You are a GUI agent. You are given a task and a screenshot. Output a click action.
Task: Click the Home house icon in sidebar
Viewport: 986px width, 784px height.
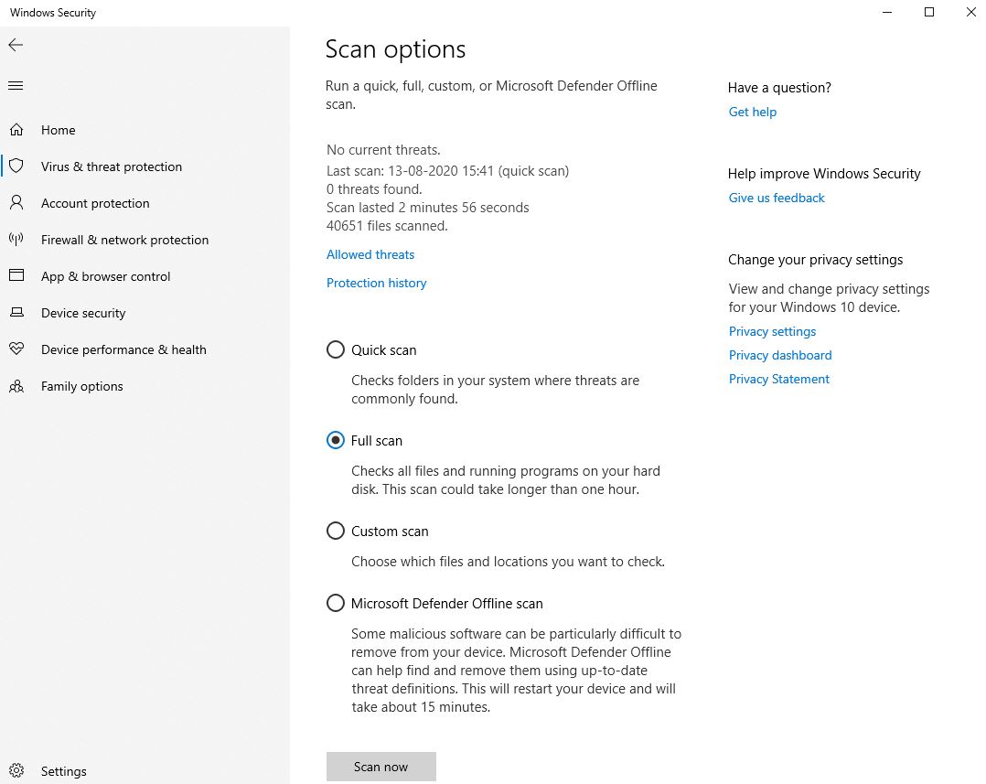coord(16,130)
